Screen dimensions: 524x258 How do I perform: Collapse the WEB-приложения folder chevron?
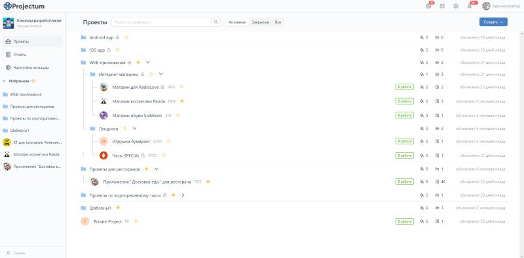click(x=148, y=62)
